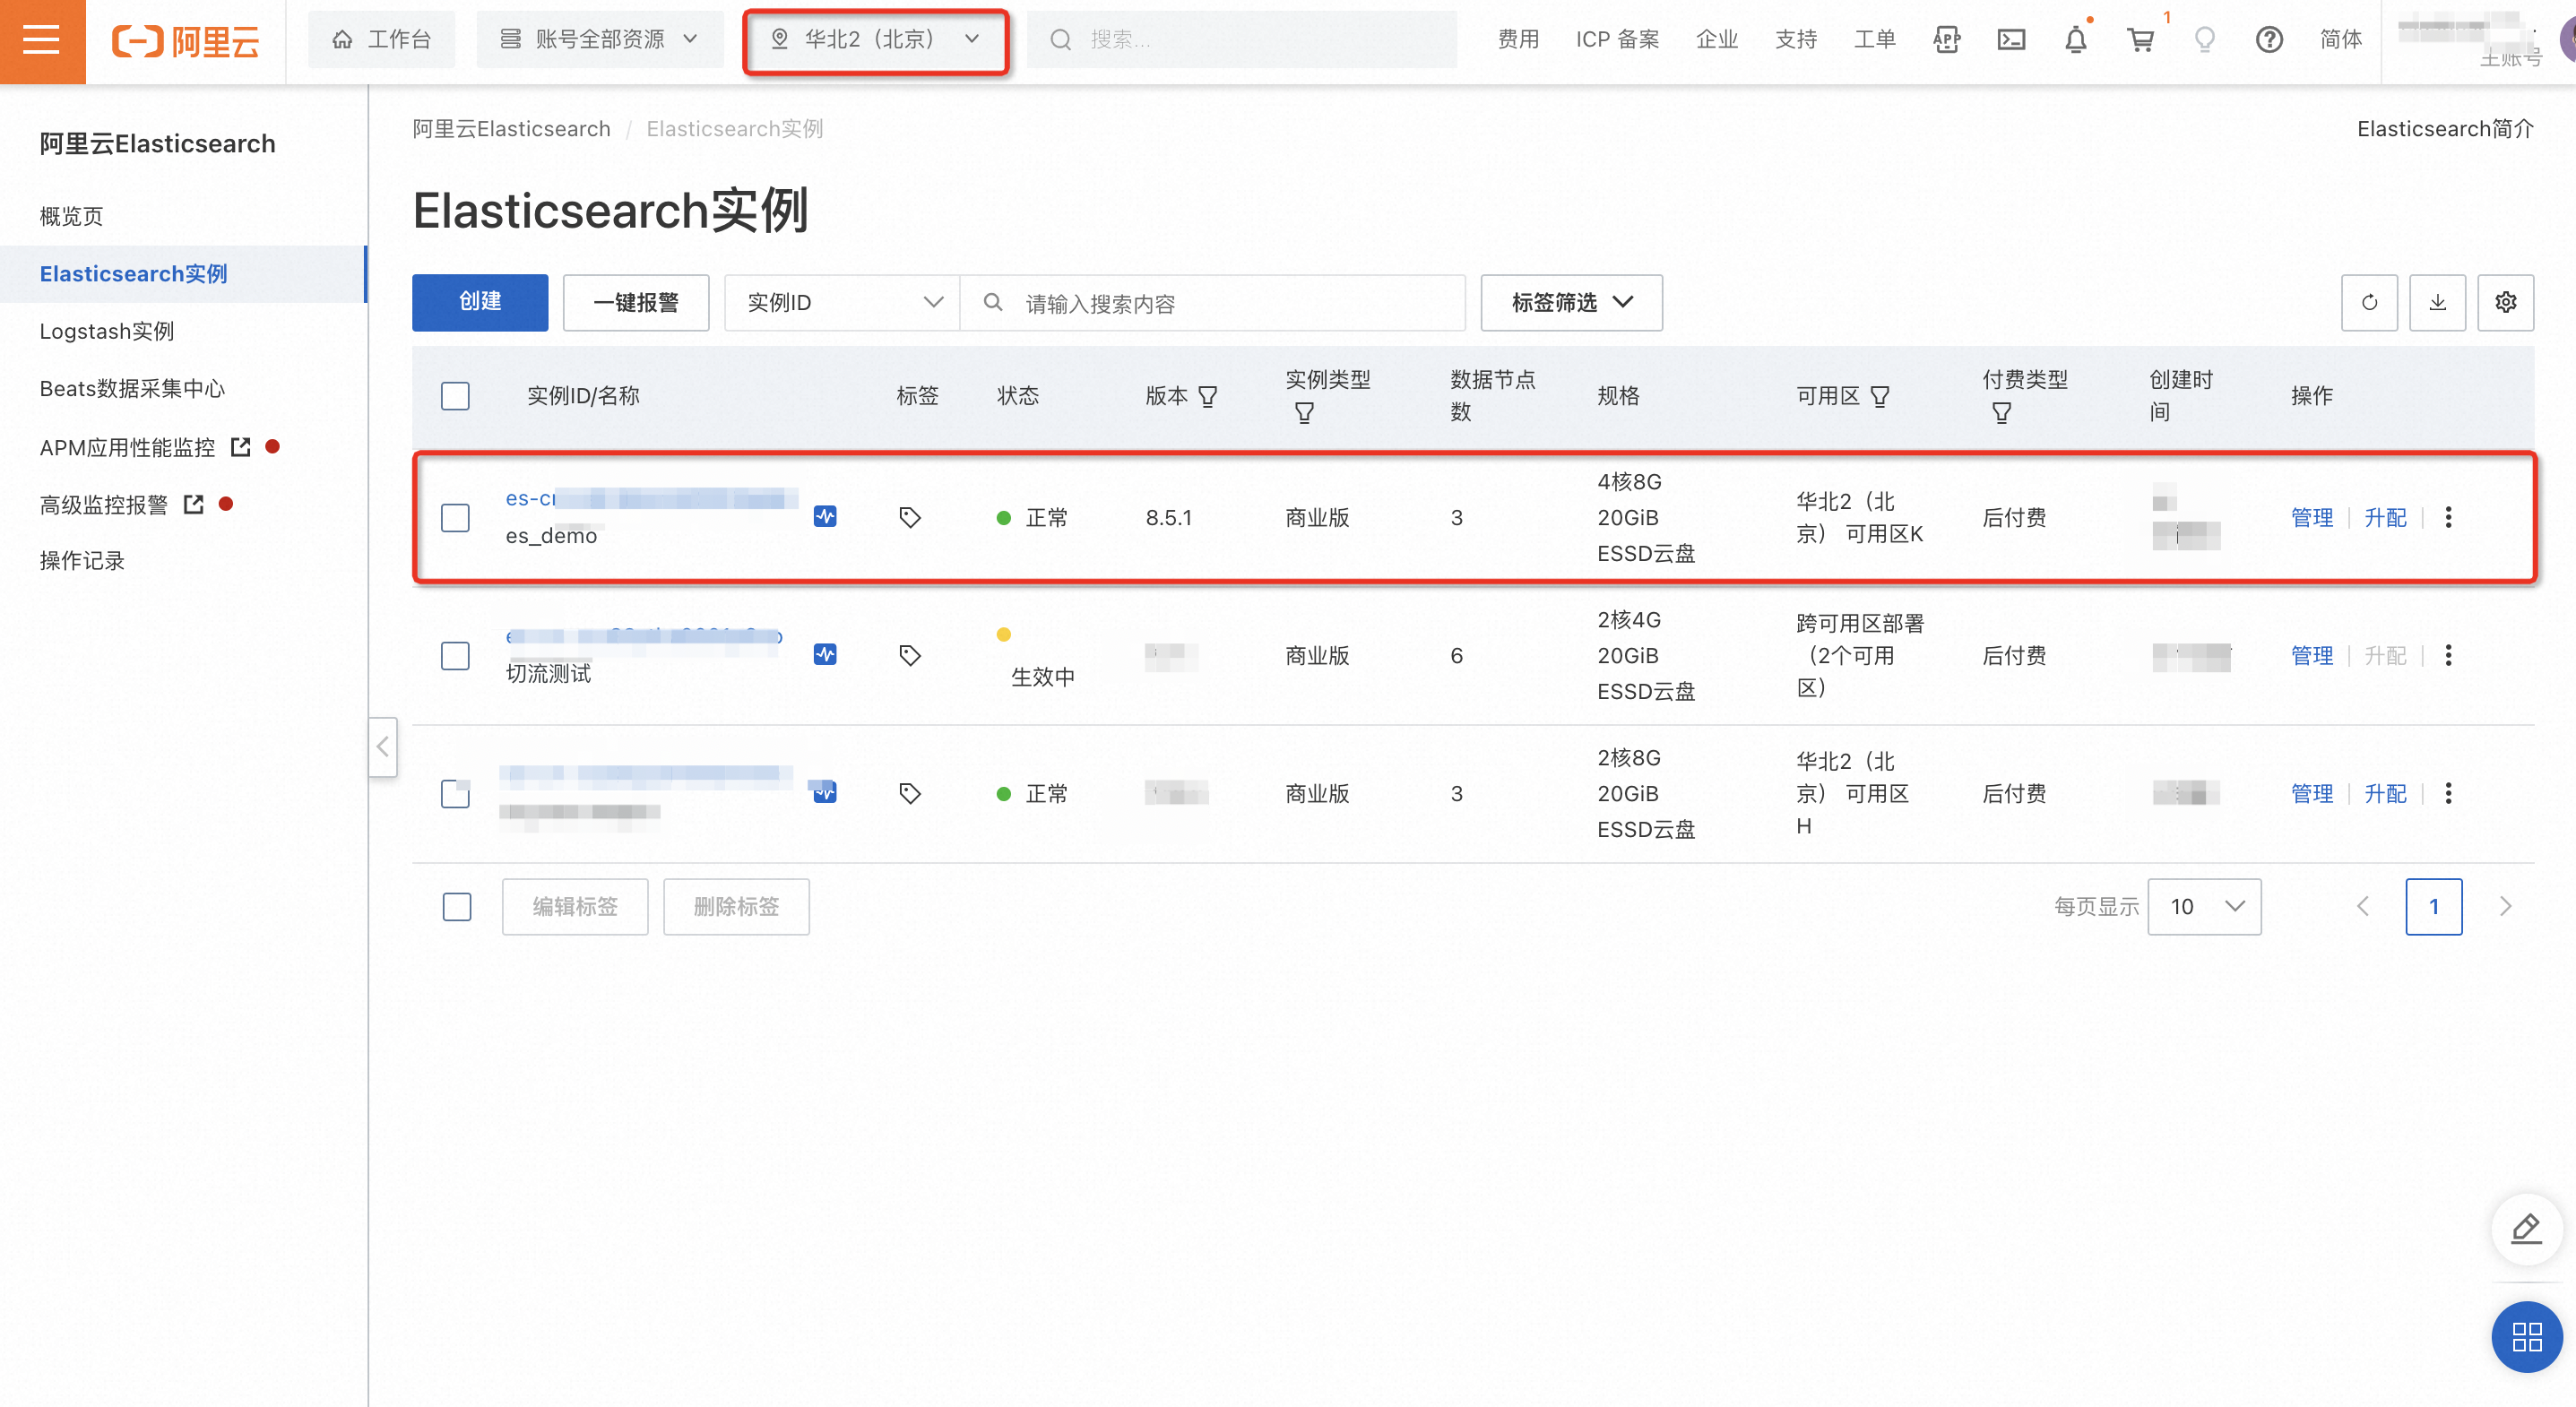Open more actions for 2核8G row
2576x1407 pixels.
tap(2448, 793)
